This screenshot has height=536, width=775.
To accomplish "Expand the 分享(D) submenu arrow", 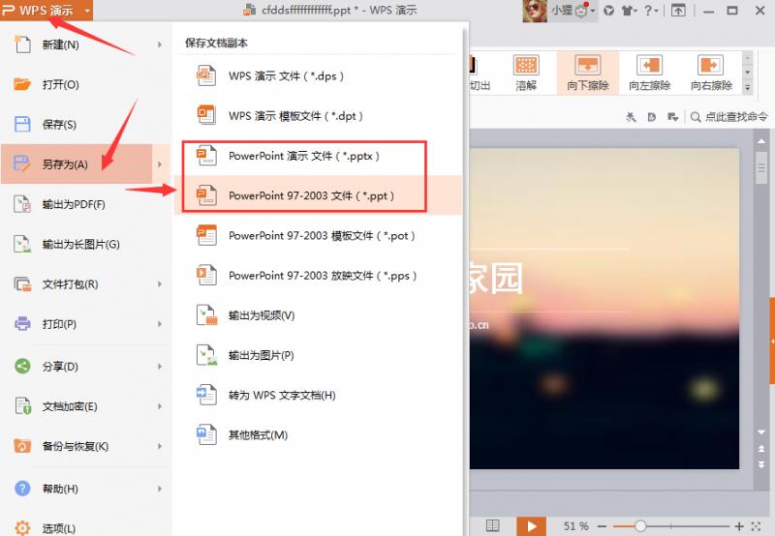I will point(159,367).
